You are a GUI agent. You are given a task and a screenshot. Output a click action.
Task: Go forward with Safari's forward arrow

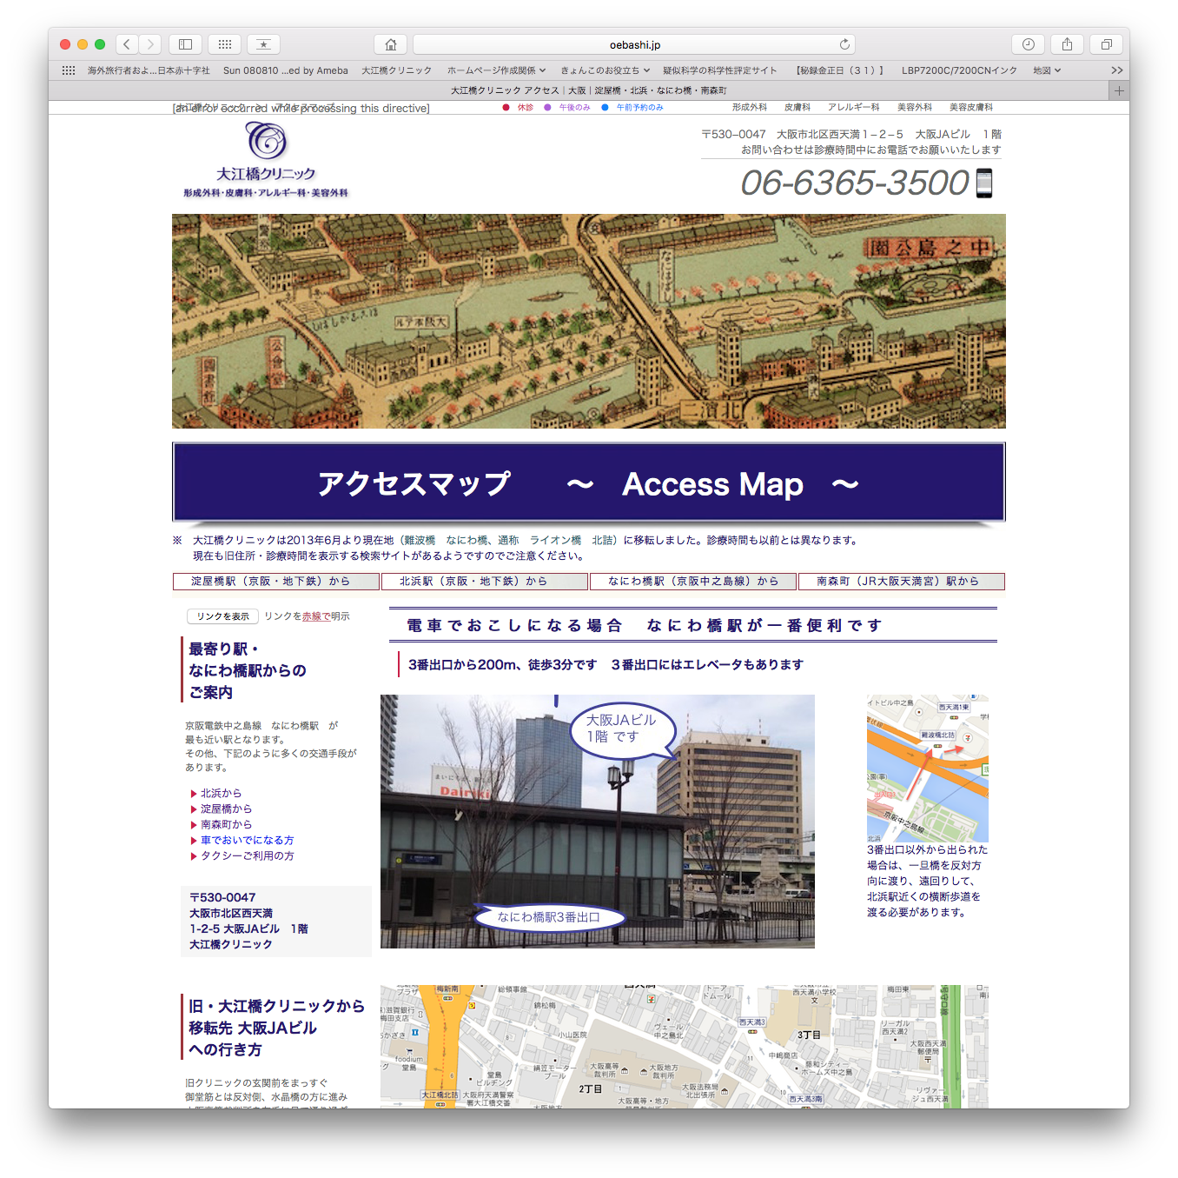pyautogui.click(x=150, y=44)
